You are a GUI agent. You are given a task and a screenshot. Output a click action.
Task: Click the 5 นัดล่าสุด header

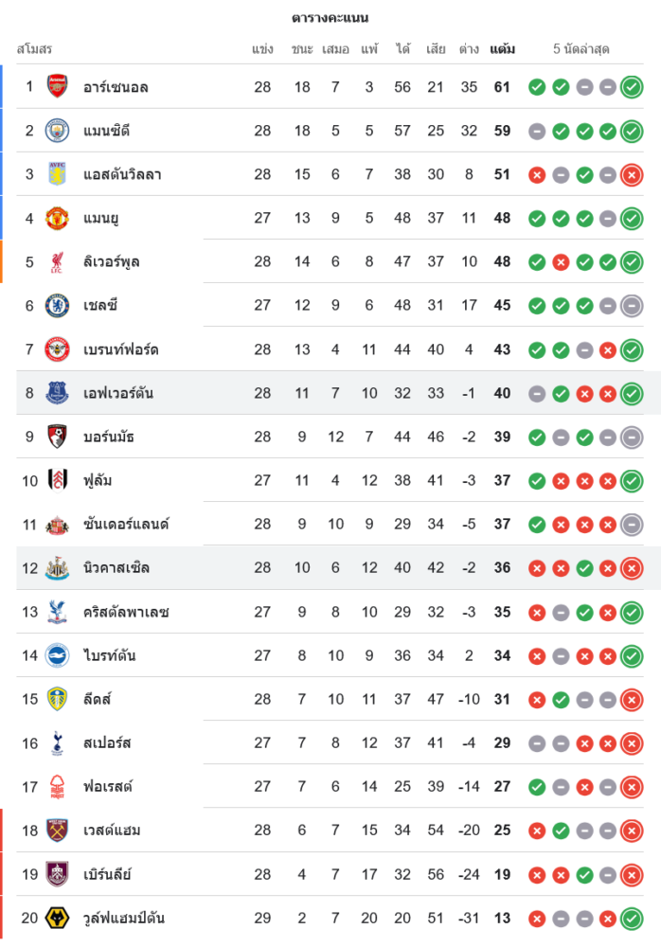click(x=581, y=49)
